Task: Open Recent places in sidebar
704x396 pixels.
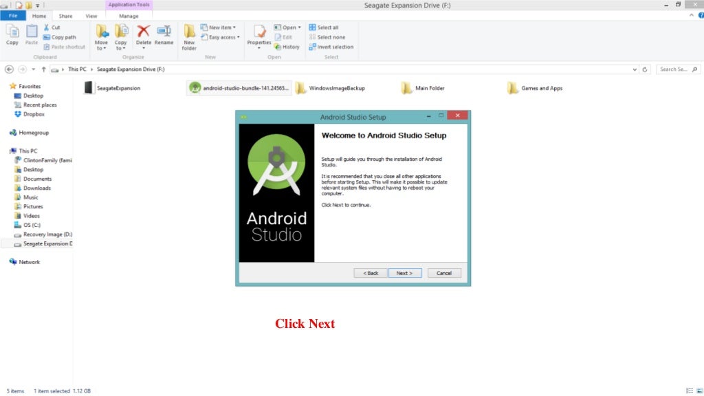Action: pyautogui.click(x=36, y=104)
